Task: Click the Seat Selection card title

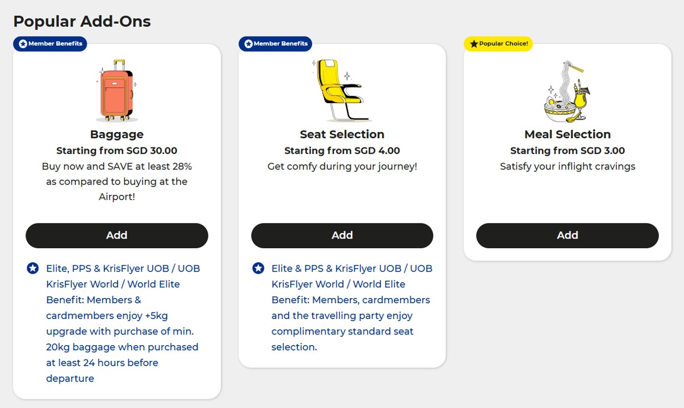Action: point(342,134)
